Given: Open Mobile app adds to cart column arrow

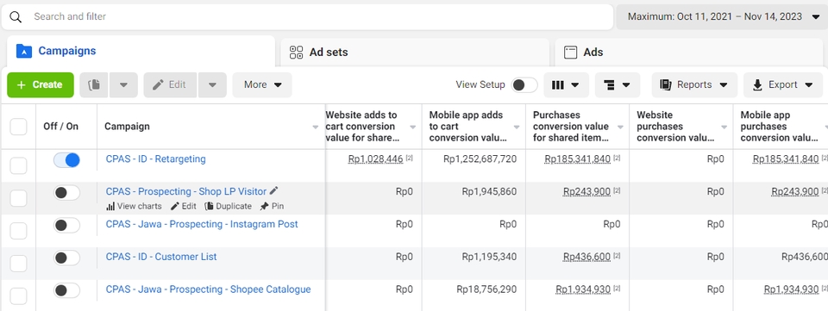Looking at the screenshot, I should pos(517,127).
